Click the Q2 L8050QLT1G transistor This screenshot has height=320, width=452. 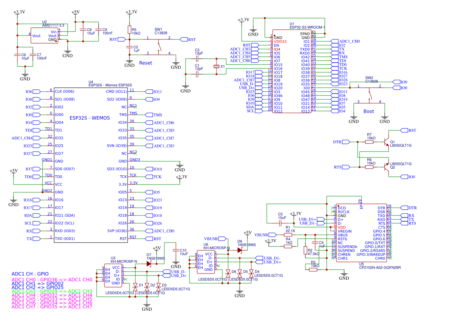387,167
